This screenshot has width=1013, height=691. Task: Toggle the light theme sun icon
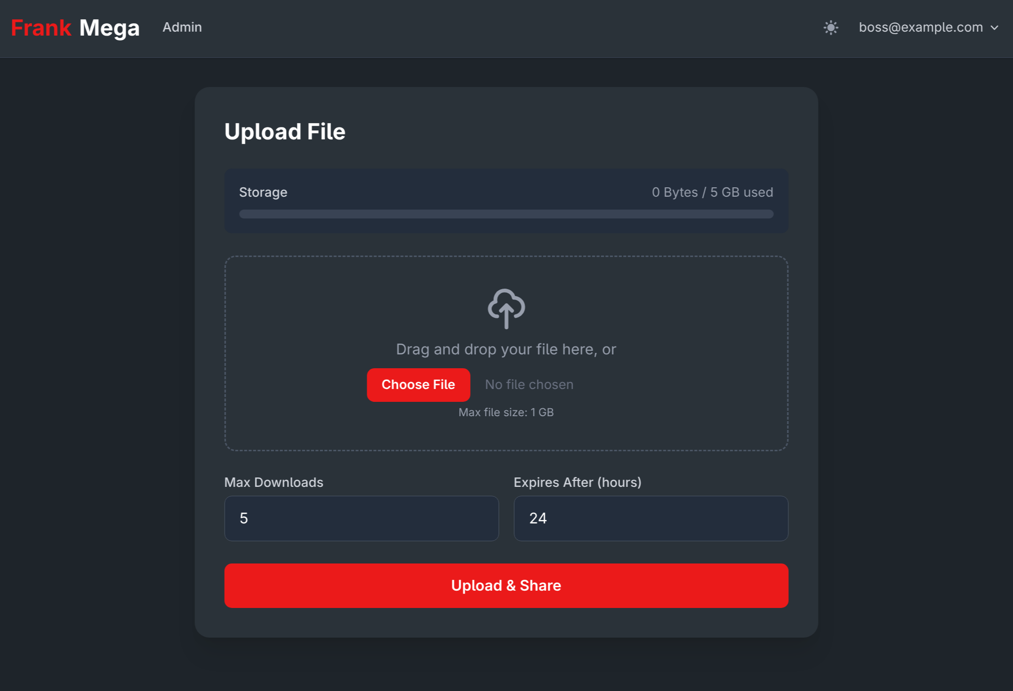tap(830, 28)
